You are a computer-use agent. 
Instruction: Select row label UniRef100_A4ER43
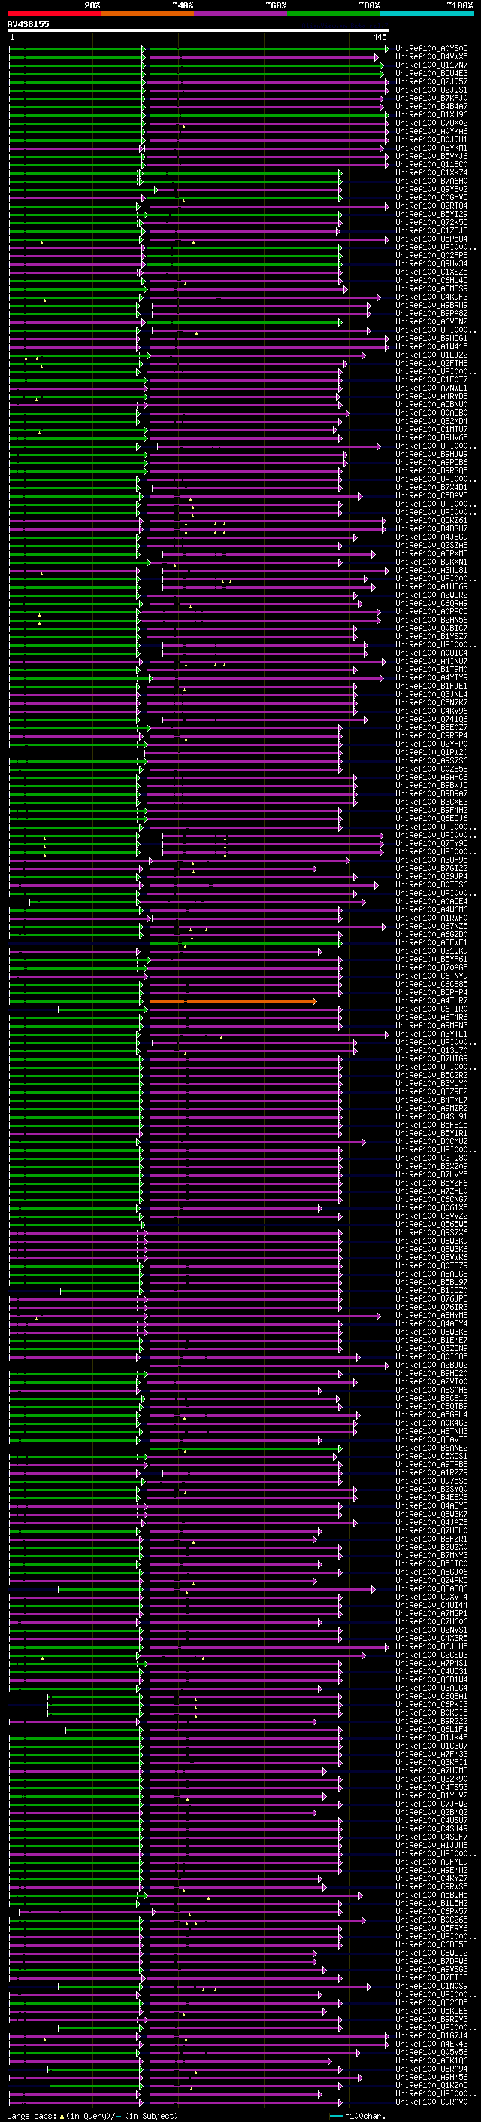(x=431, y=2044)
